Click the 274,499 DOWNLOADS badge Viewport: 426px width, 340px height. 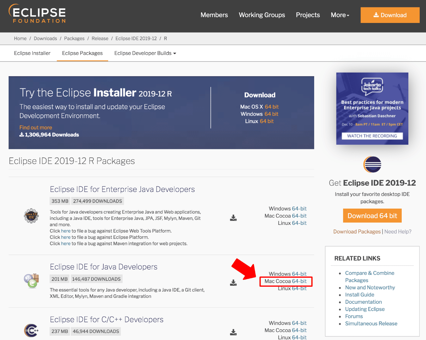(x=98, y=201)
